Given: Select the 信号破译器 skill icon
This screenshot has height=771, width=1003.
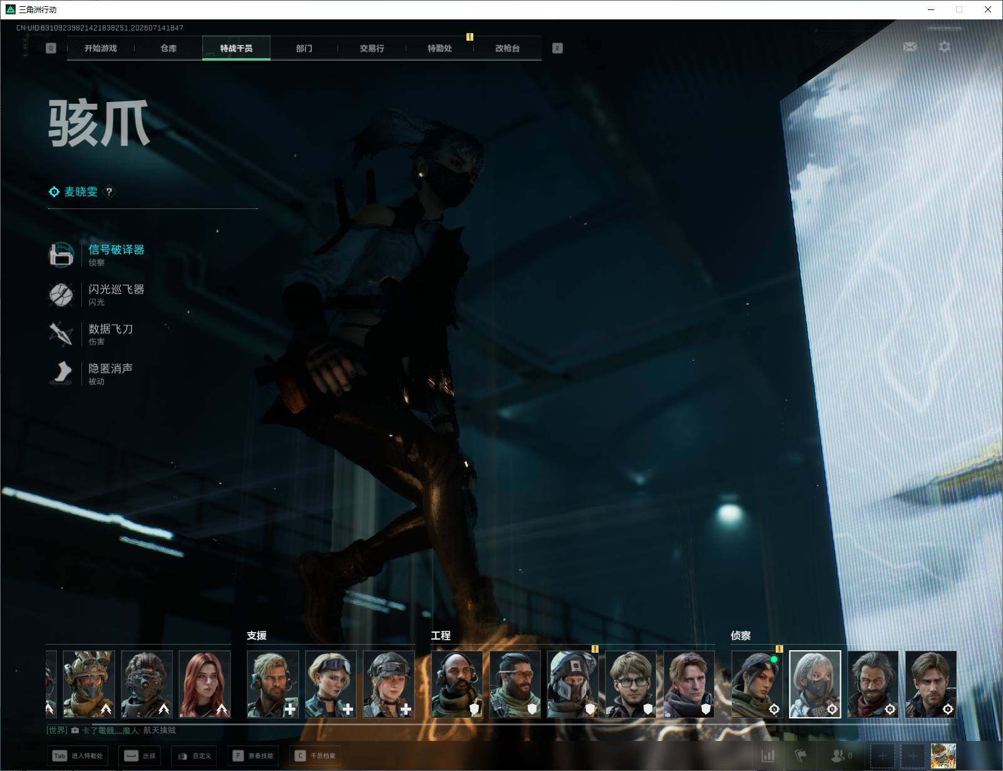Looking at the screenshot, I should point(61,255).
